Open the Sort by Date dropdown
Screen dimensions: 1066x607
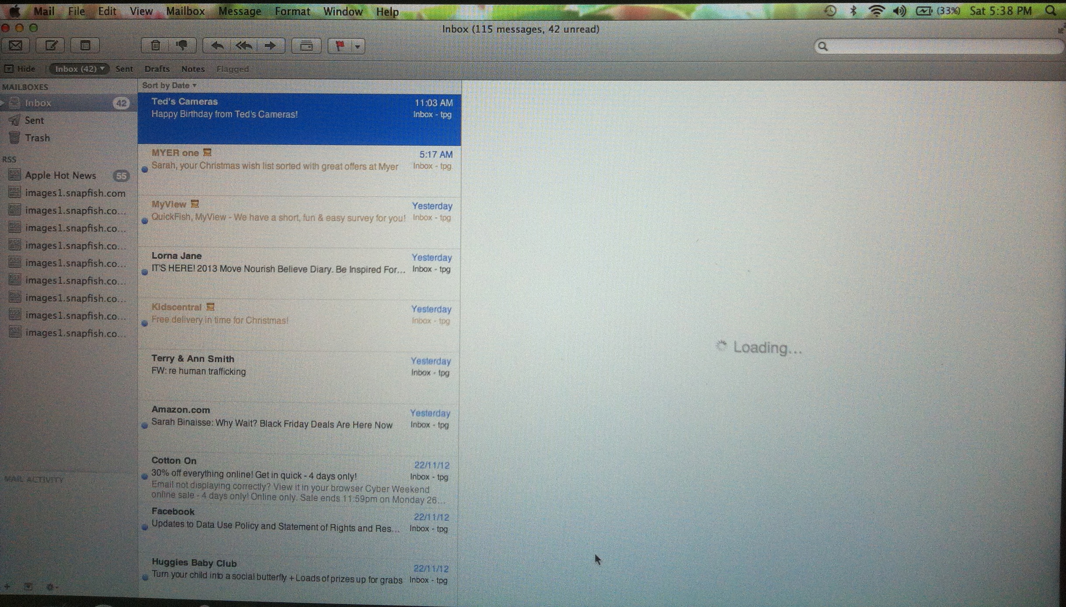(x=169, y=85)
